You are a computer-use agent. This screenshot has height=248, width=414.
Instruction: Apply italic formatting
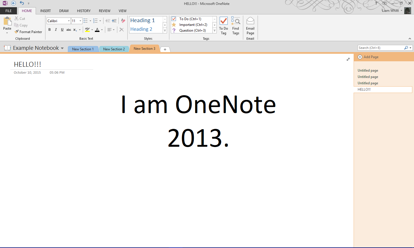pos(55,30)
